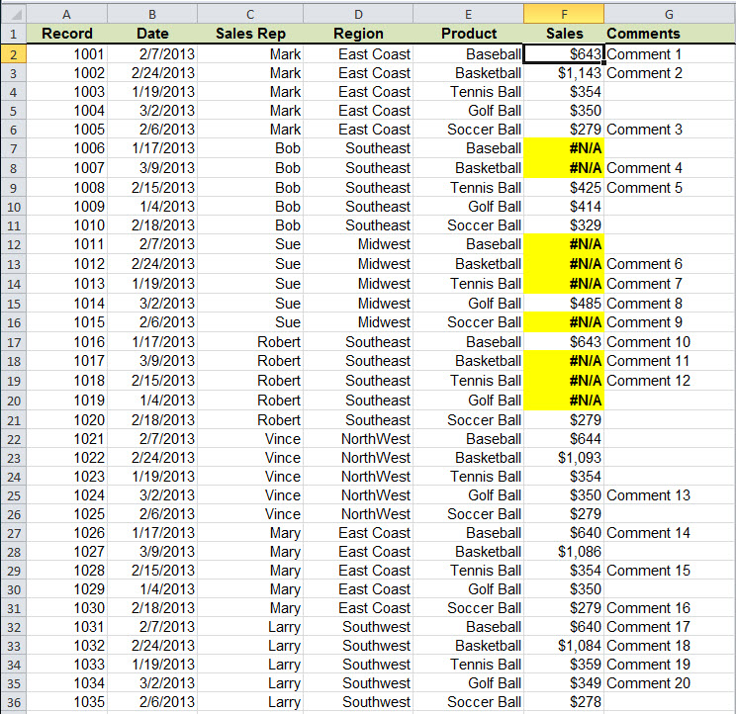Select the $485 sales cell
The width and height of the screenshot is (736, 714).
click(x=564, y=304)
